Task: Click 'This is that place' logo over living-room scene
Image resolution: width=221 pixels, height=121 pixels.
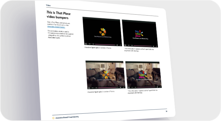Action: 142,75
